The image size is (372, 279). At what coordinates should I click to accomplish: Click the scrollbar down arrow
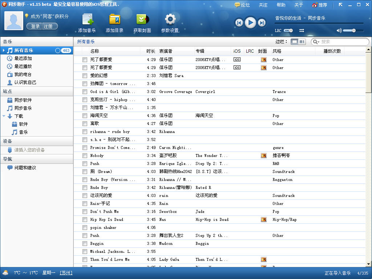368,264
